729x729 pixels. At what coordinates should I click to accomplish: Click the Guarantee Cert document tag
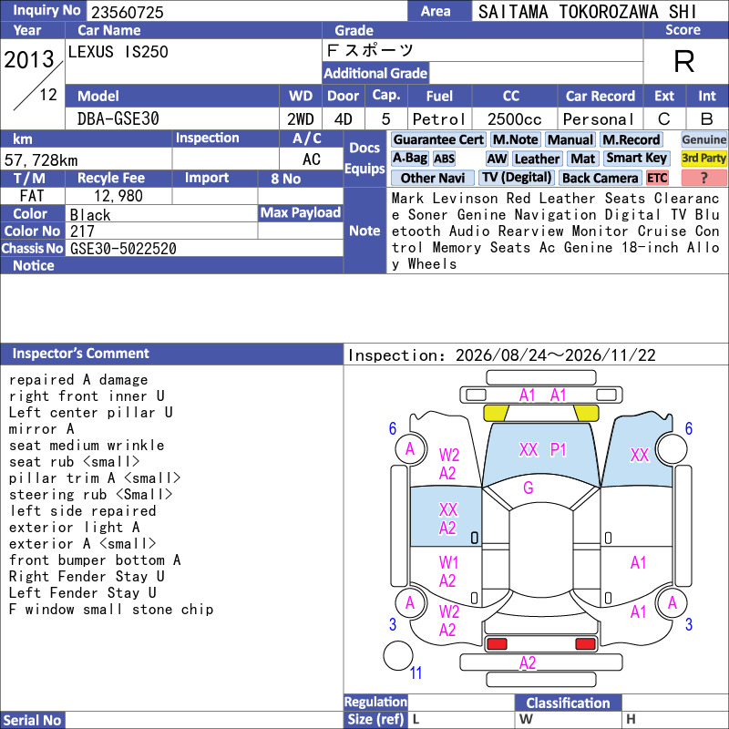pyautogui.click(x=438, y=139)
